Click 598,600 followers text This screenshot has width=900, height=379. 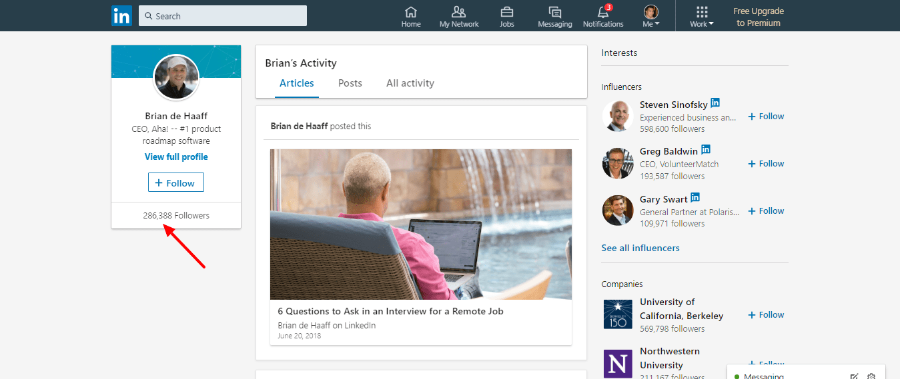[672, 129]
